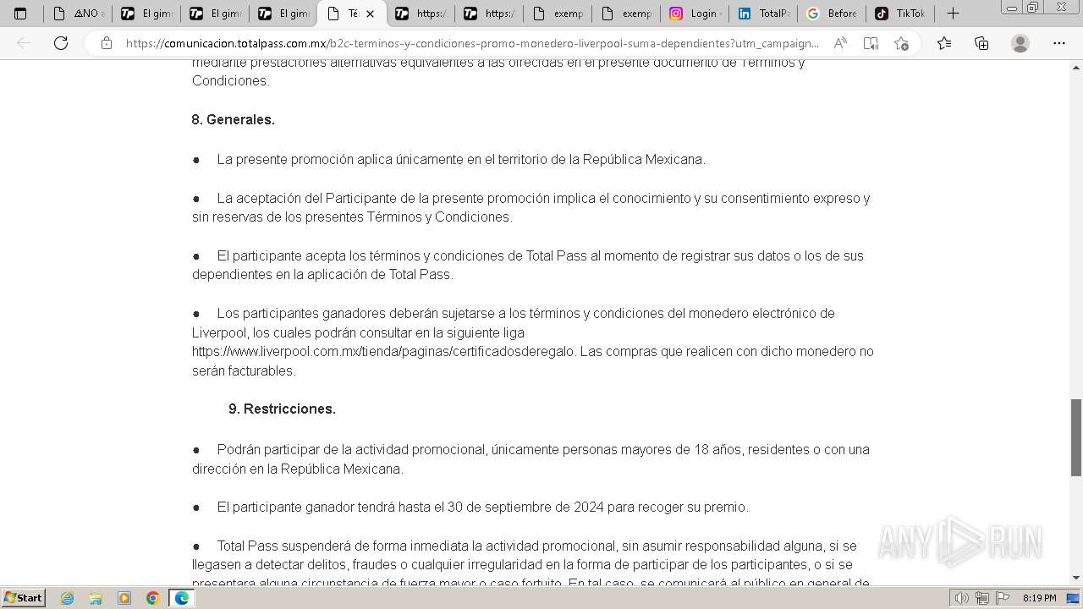Switch to the Google Before tab
Screen dimensions: 1083x609
(x=832, y=14)
